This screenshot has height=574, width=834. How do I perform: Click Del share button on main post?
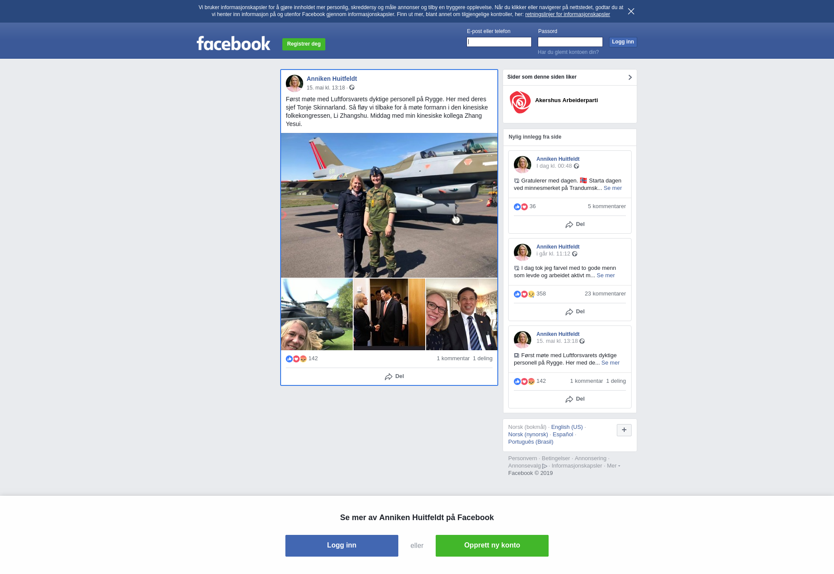394,376
